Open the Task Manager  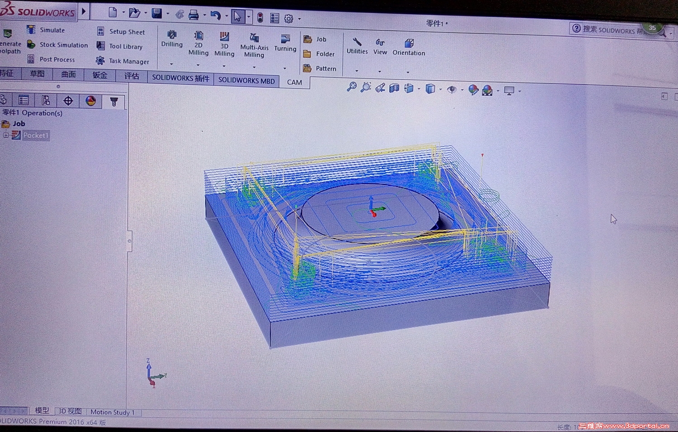pyautogui.click(x=122, y=61)
